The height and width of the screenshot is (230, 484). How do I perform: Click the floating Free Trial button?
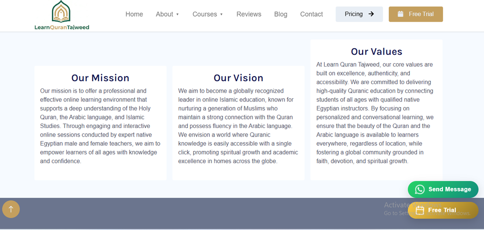coord(443,210)
